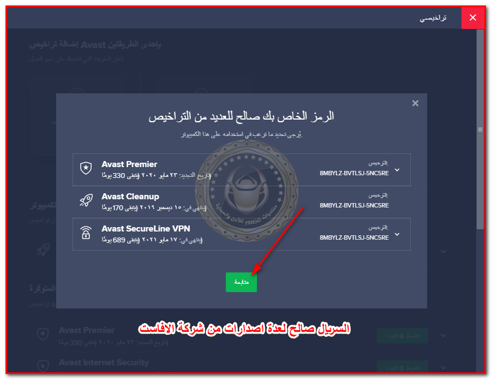Image resolution: width=492 pixels, height=380 pixels.
Task: Expand the background Cleanup row chevron
Action: click(443, 251)
